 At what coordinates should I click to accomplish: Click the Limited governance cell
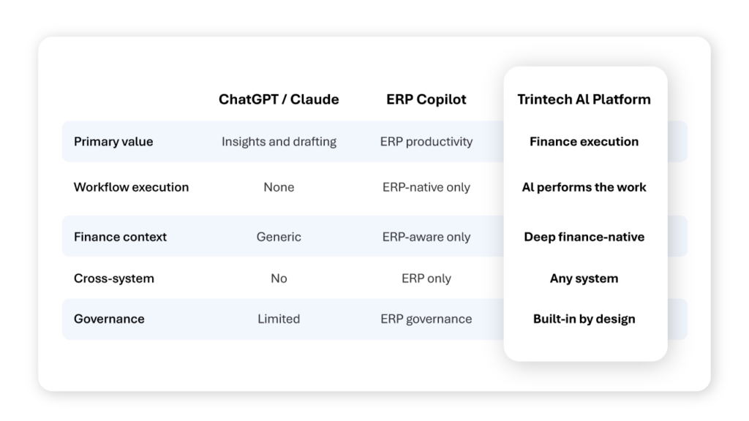[x=279, y=319]
